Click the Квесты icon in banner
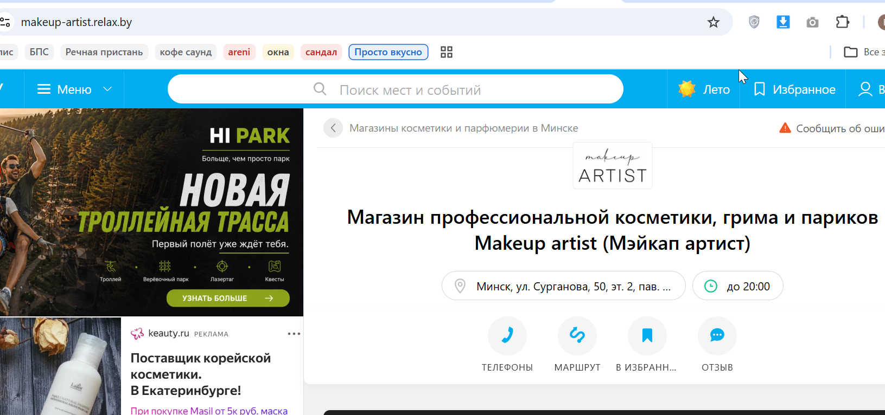The width and height of the screenshot is (885, 415). point(275,266)
